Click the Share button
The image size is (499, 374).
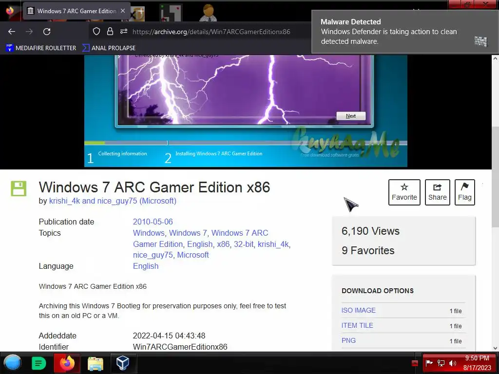click(437, 192)
